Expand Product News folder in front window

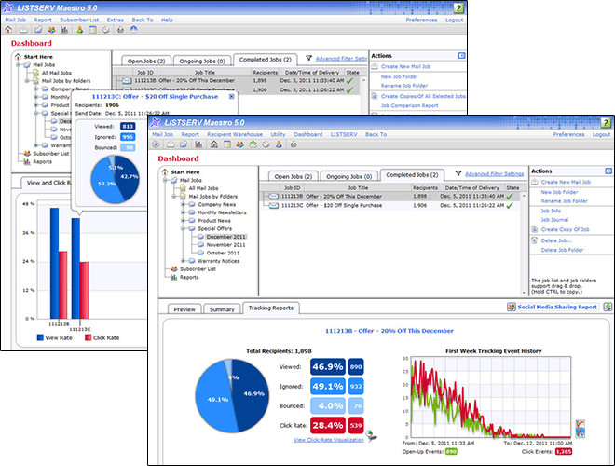pos(183,221)
